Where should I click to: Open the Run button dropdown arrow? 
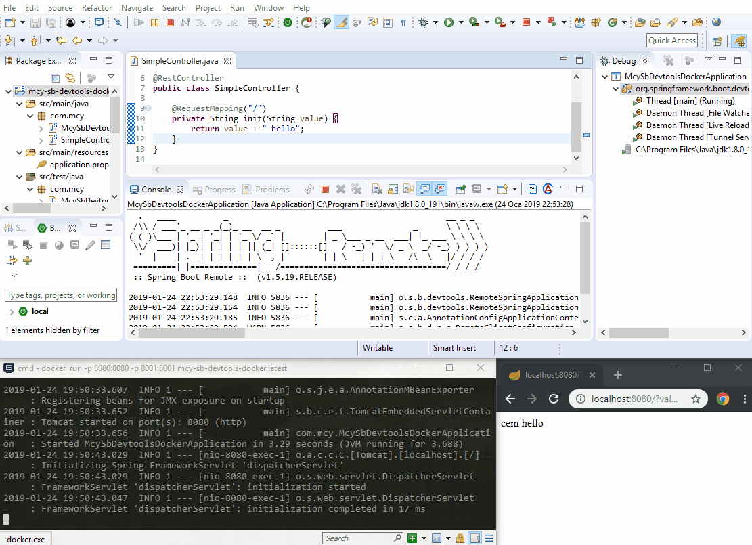[x=460, y=23]
